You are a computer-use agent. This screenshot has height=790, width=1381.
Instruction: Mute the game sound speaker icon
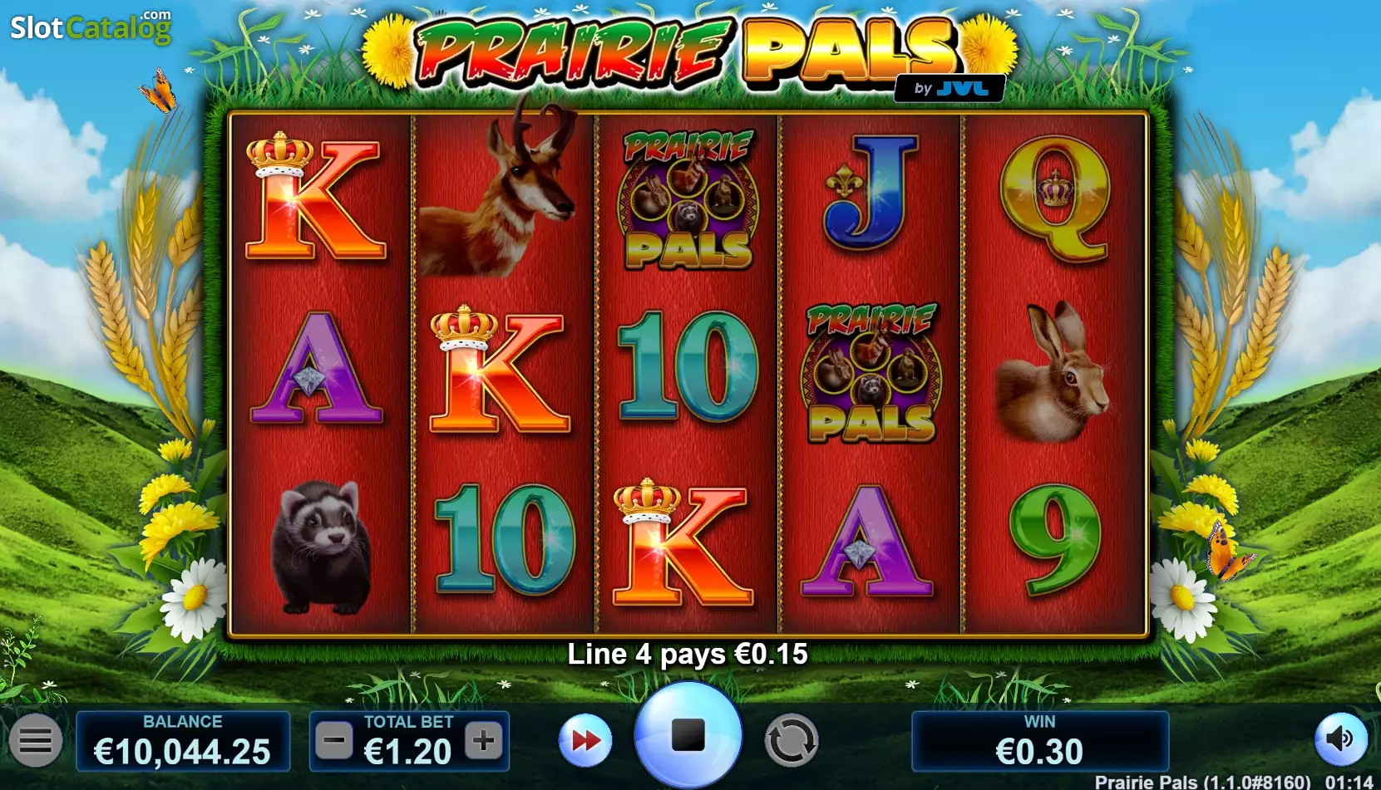point(1340,739)
